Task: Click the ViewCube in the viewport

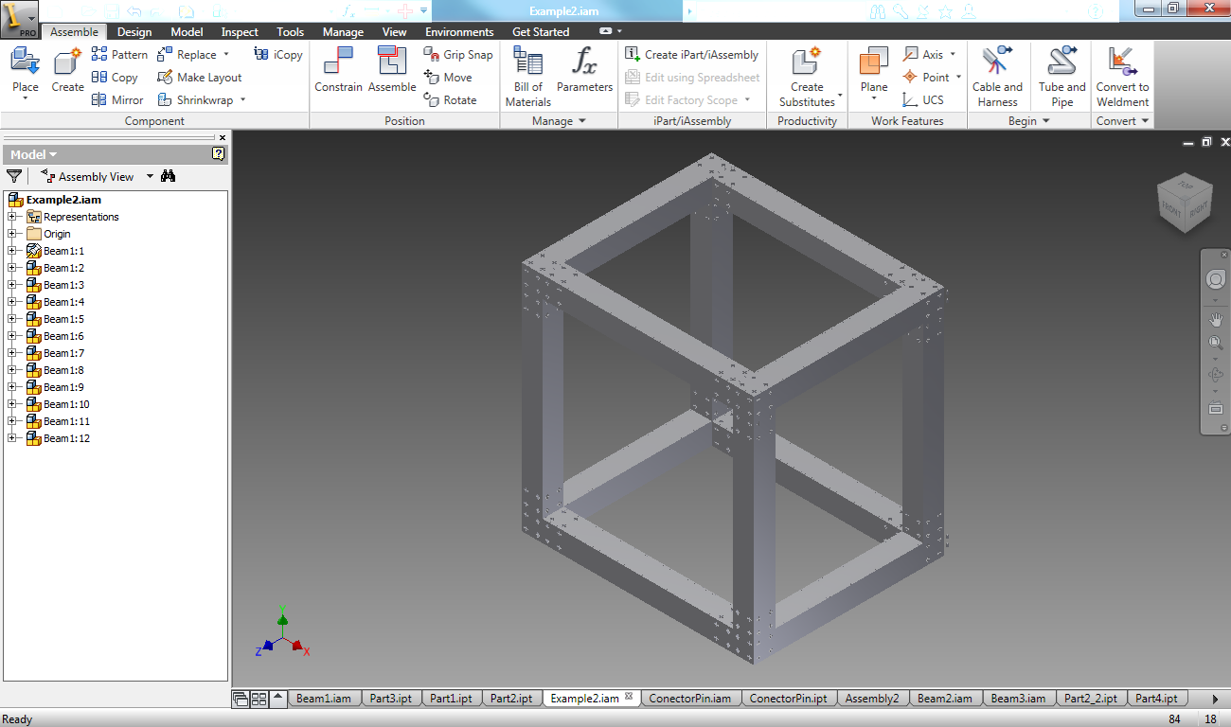Action: [x=1184, y=201]
